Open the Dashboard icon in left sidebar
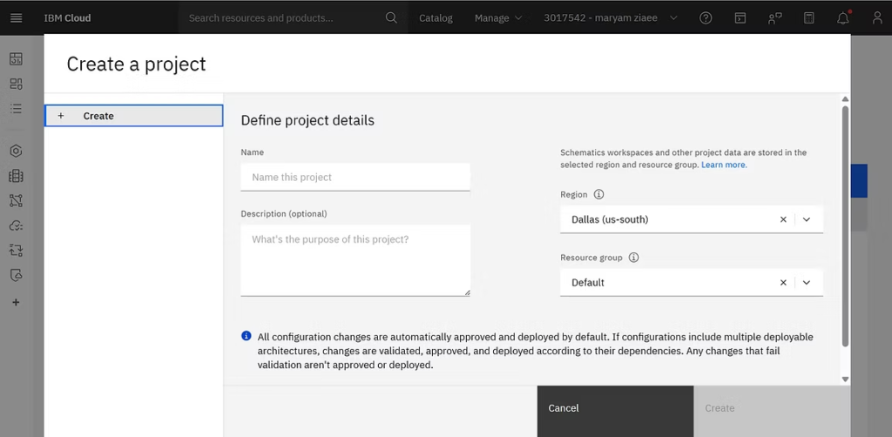The image size is (892, 437). pyautogui.click(x=16, y=59)
